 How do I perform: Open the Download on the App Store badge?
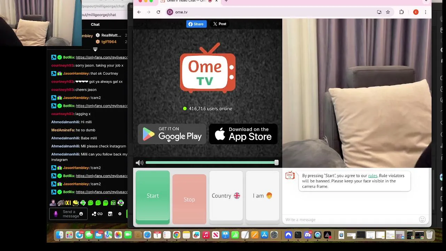pyautogui.click(x=243, y=134)
